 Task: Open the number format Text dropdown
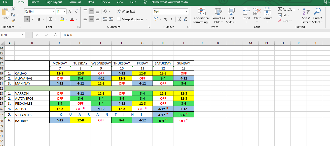point(186,12)
